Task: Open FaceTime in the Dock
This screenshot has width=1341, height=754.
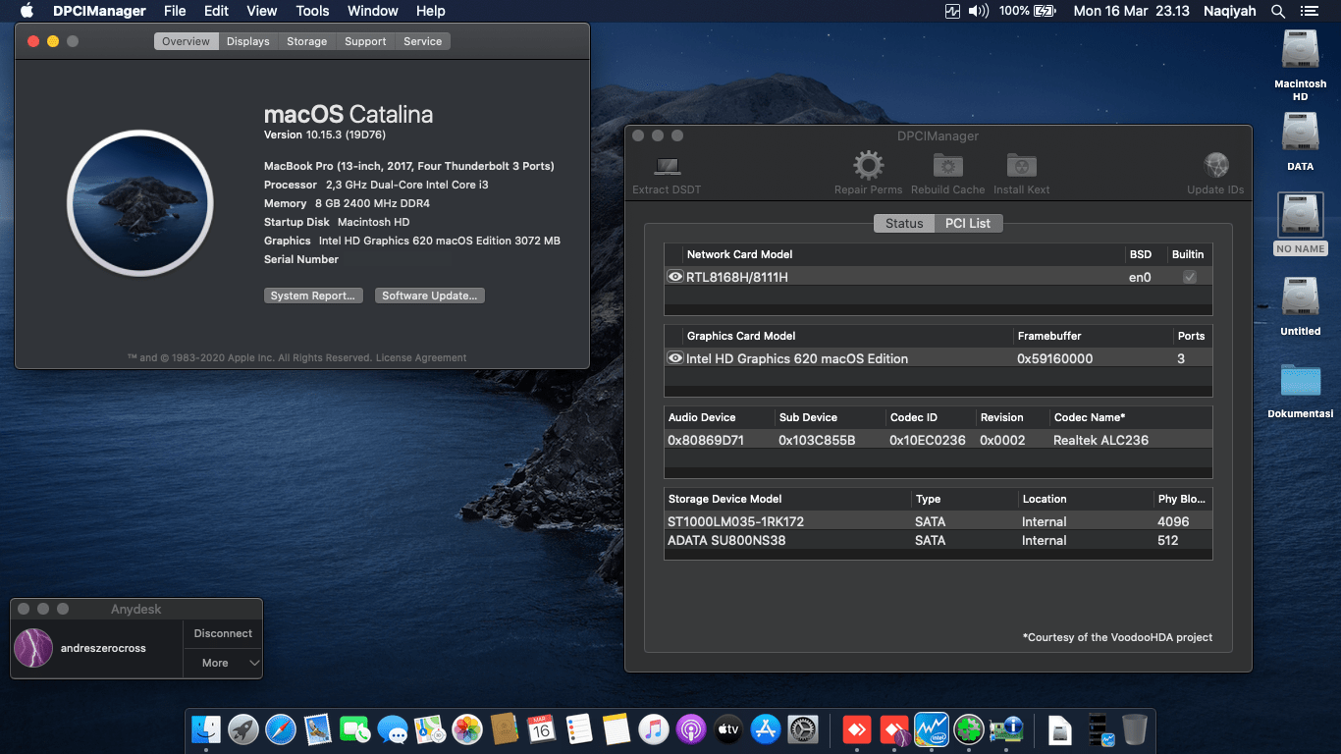Action: tap(355, 728)
